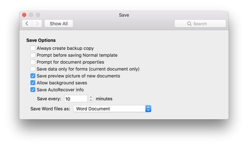Click the magnifying glass search icon
Viewport: 248px width, 147px height.
tap(189, 24)
